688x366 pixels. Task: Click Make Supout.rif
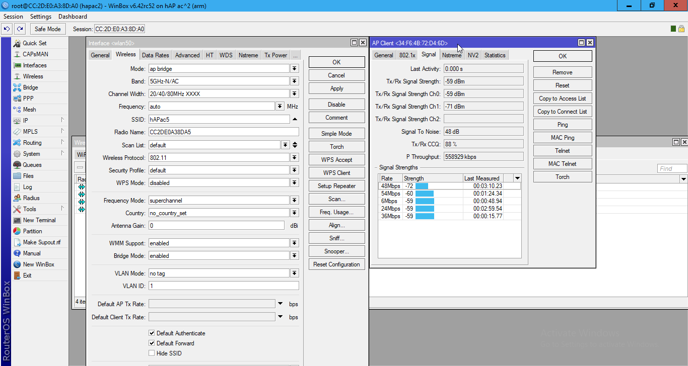point(40,242)
